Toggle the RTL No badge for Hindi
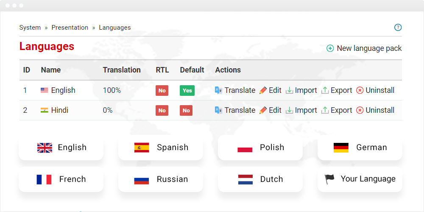 pos(162,111)
